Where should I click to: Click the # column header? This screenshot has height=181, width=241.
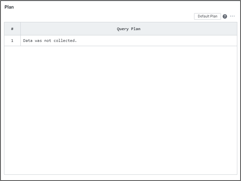tap(12, 29)
